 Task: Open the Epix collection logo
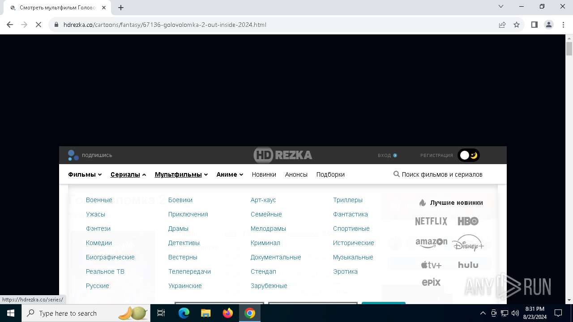[x=431, y=282]
